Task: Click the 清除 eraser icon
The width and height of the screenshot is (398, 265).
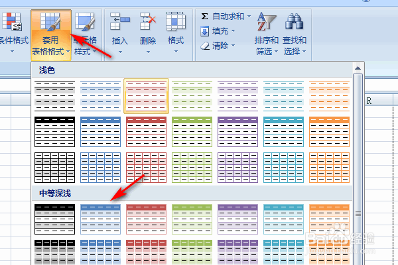Action: pyautogui.click(x=205, y=46)
